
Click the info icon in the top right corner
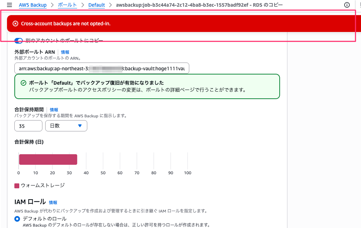[x=347, y=5]
